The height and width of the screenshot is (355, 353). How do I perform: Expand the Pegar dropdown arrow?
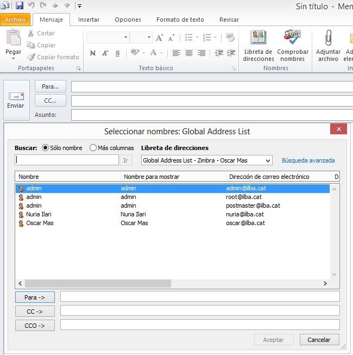[14, 58]
